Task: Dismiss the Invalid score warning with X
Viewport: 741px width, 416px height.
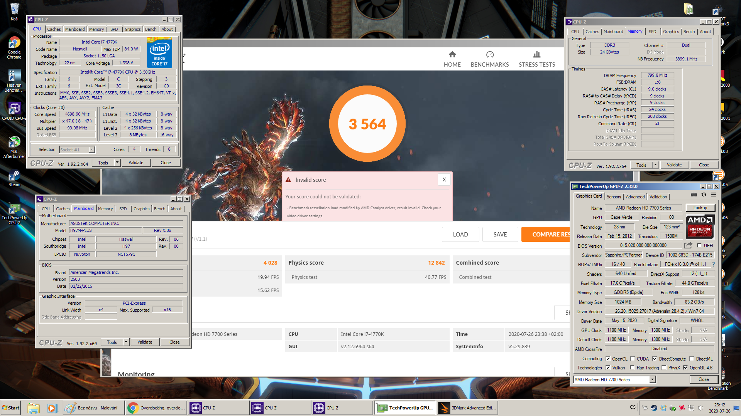Action: coord(444,179)
